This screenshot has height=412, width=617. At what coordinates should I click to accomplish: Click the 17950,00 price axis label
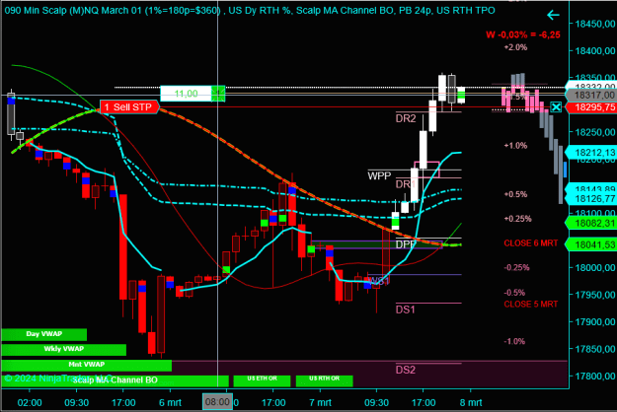[x=595, y=295]
